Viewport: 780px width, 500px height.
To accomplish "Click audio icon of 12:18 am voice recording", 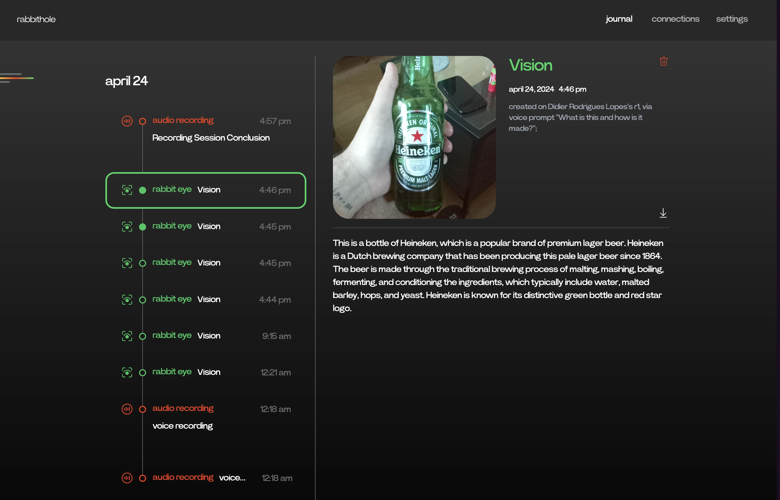I will (x=127, y=409).
